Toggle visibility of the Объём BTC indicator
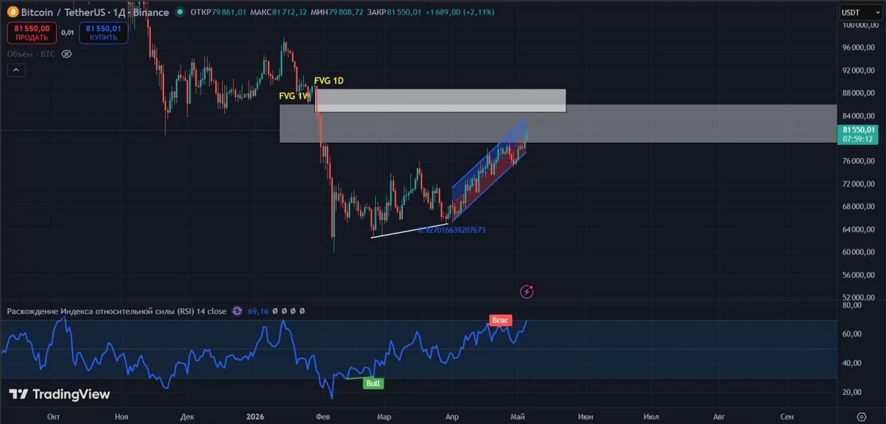Viewport: 886px width, 424px height. pyautogui.click(x=66, y=53)
